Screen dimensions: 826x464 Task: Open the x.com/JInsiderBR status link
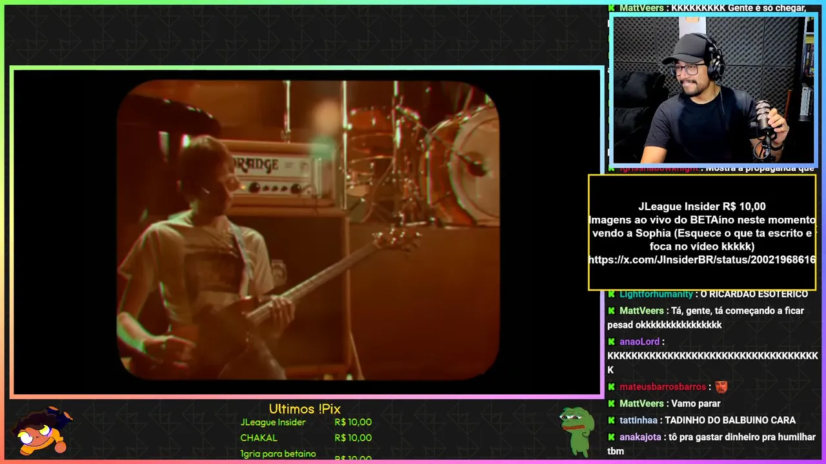(702, 260)
